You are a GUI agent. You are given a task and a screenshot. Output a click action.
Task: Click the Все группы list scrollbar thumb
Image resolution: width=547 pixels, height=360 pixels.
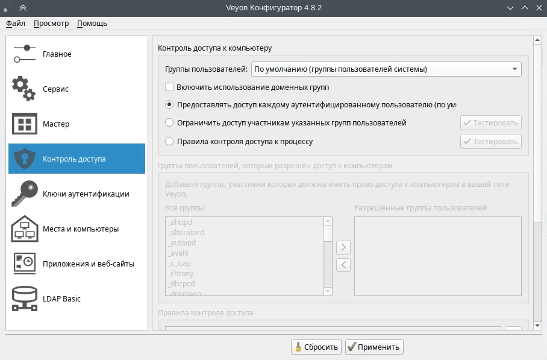[328, 233]
